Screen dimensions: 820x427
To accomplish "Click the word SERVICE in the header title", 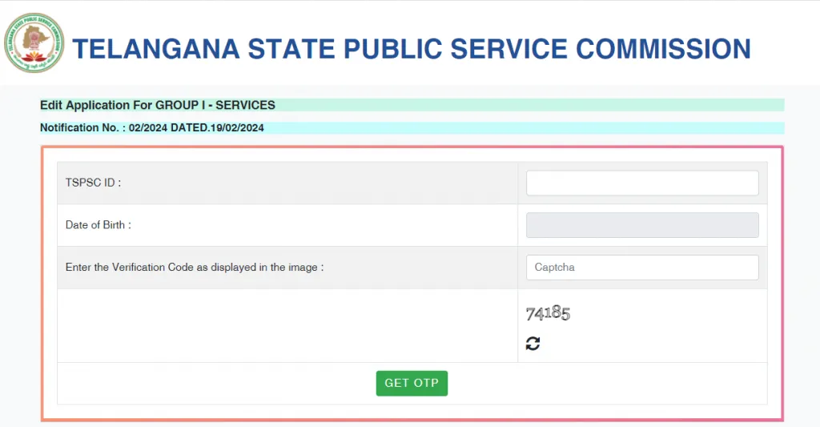I will (508, 49).
